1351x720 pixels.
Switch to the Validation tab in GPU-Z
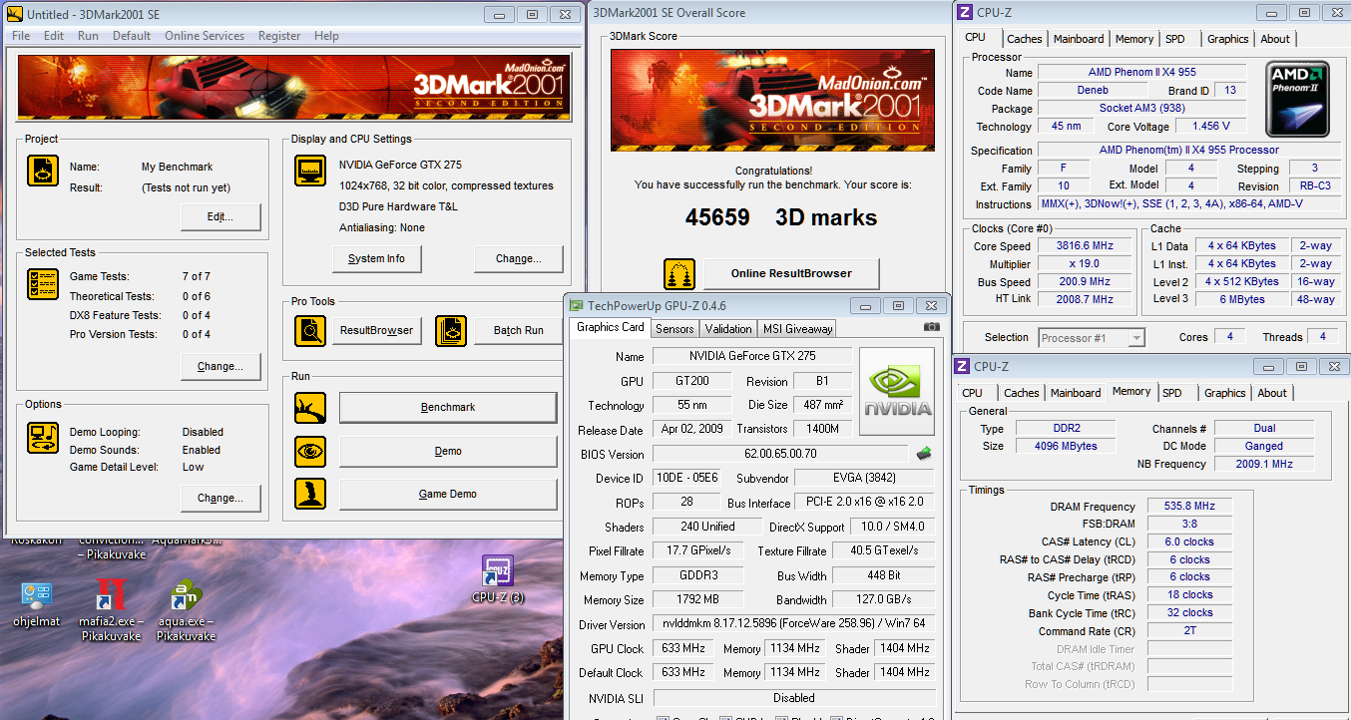click(728, 329)
